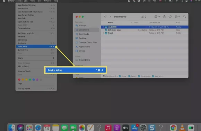Click the search icon in Finder toolbar
This screenshot has width=201, height=131.
click(184, 17)
